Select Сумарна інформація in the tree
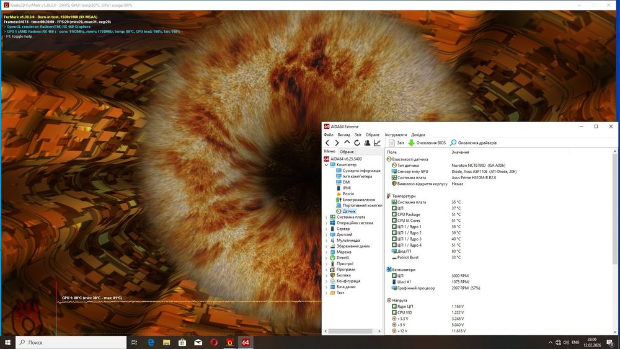 point(361,170)
